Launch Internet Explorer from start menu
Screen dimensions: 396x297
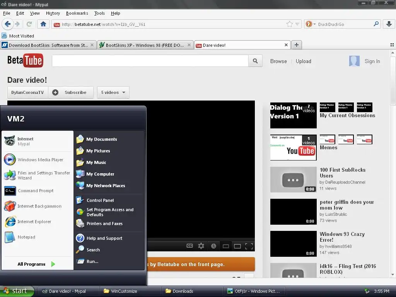[x=38, y=222]
